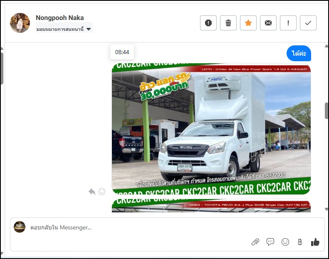329x259 pixels.
Task: Send a thumbs up like
Action: (315, 242)
